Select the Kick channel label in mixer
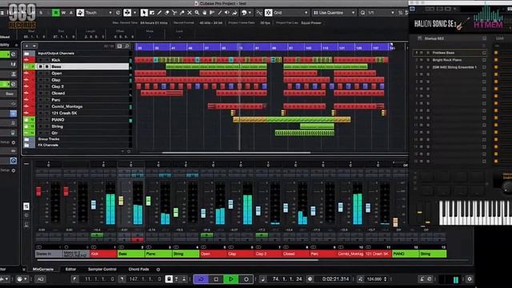This screenshot has width=512, height=288. coord(103,254)
